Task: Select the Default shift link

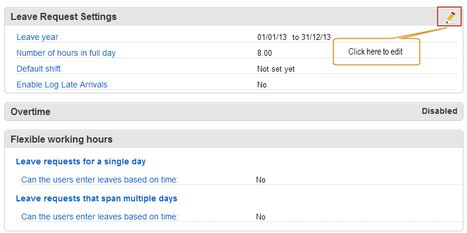Action: [x=38, y=69]
